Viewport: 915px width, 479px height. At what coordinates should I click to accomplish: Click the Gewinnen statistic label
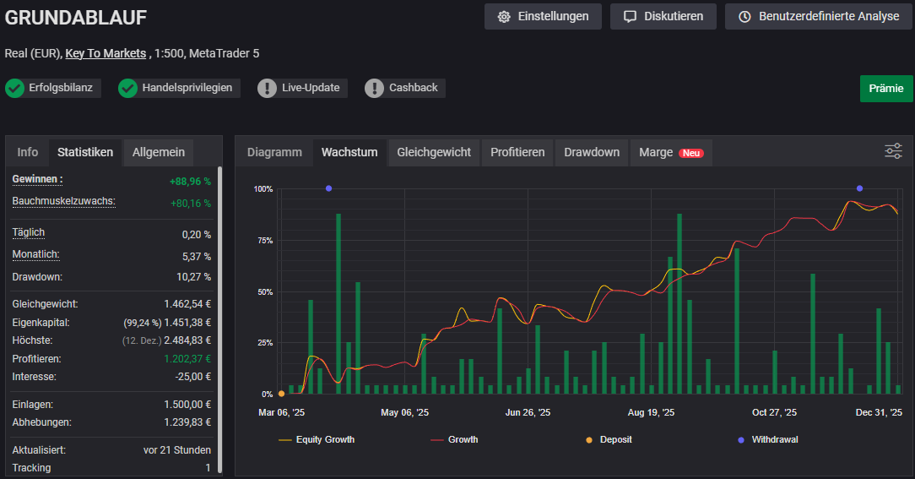[37, 179]
